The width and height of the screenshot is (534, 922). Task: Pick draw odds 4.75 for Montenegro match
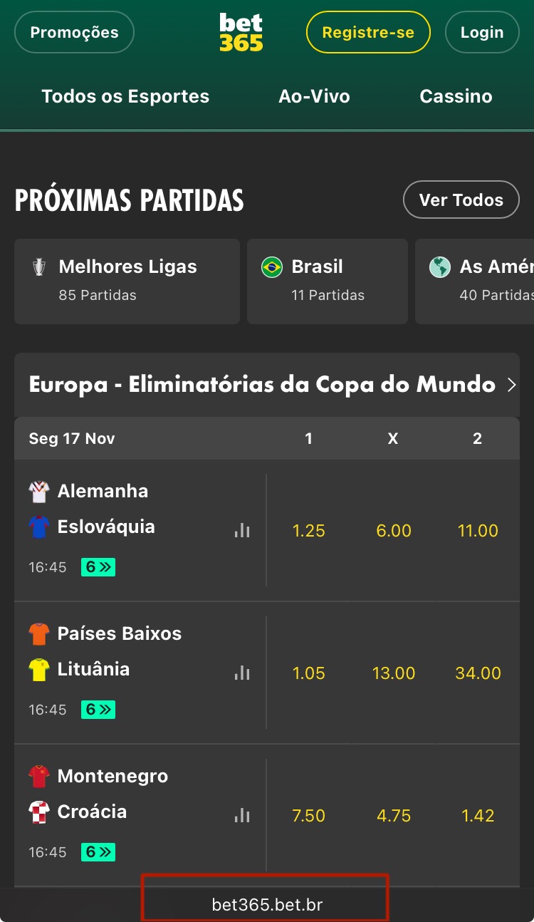(393, 816)
